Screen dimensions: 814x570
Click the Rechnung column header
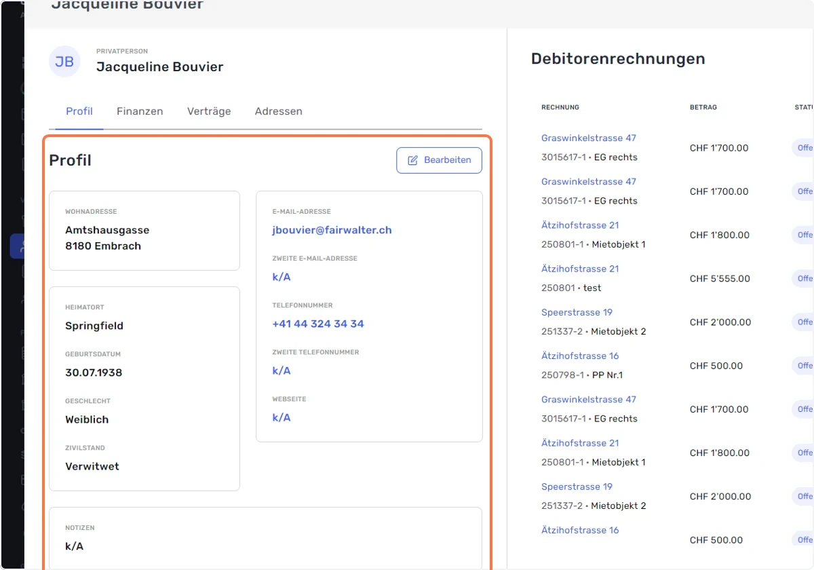pyautogui.click(x=560, y=107)
